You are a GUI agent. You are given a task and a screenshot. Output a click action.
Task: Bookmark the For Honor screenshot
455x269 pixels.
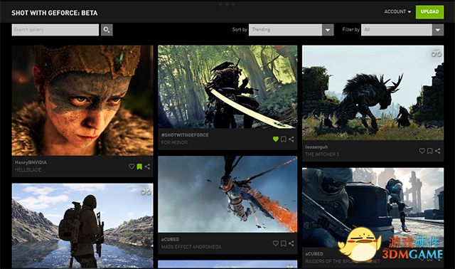pyautogui.click(x=284, y=139)
